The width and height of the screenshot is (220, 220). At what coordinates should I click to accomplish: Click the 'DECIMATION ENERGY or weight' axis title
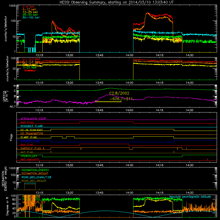[x=4, y=178]
